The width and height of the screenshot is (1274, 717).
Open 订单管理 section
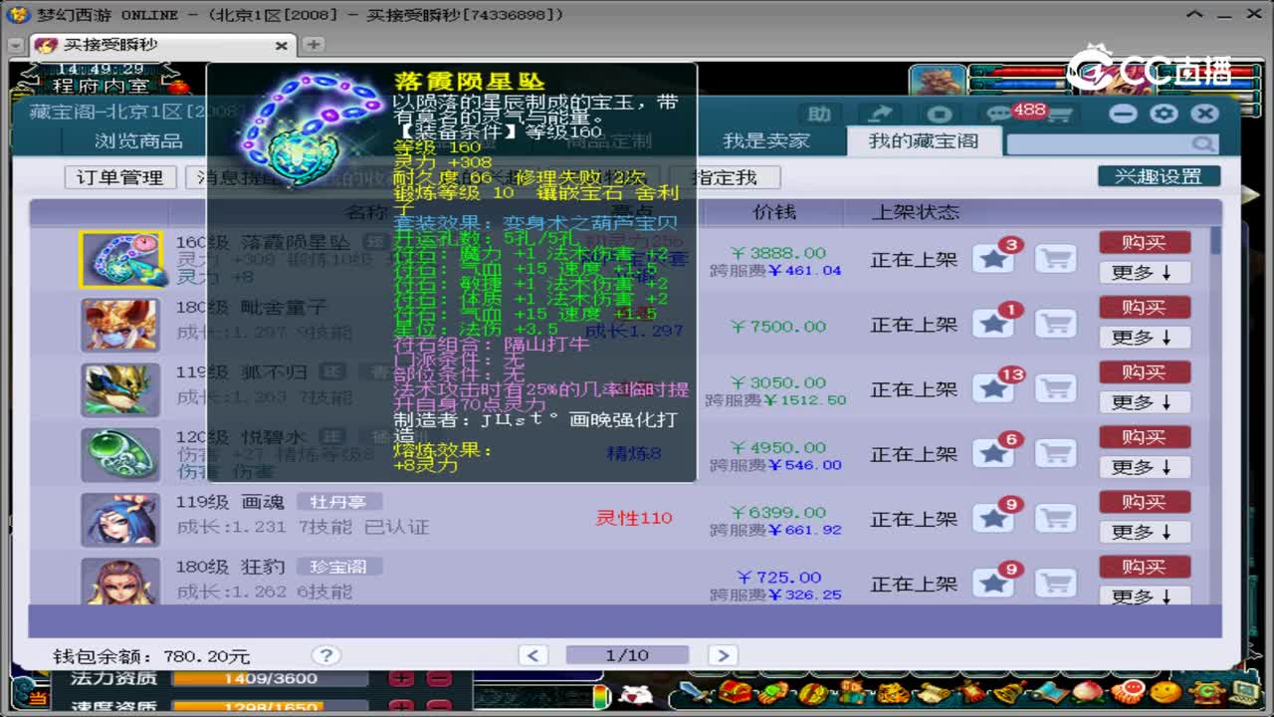119,177
